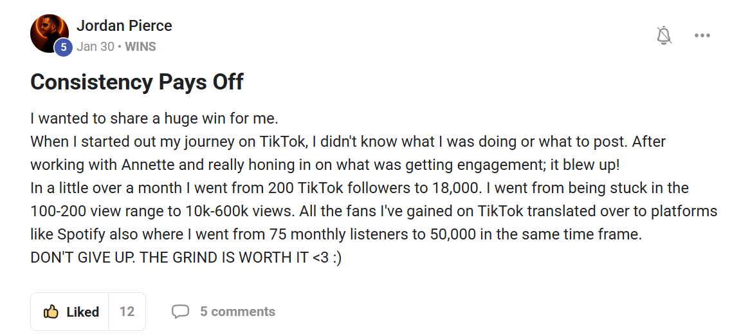
Task: Click the level 5 badge on the avatar
Action: (x=63, y=47)
